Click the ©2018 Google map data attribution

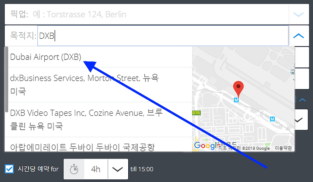[x=256, y=148]
